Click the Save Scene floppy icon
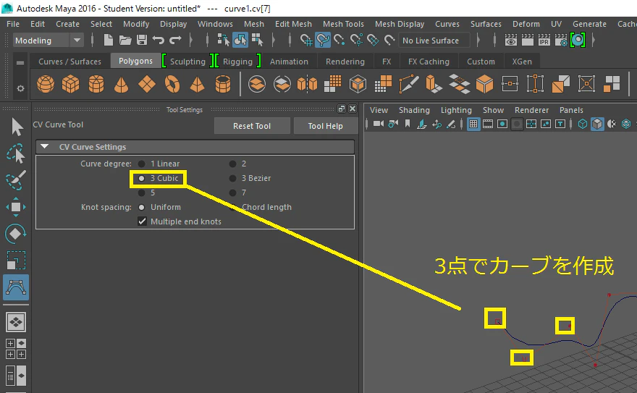Image resolution: width=637 pixels, height=393 pixels. point(142,41)
